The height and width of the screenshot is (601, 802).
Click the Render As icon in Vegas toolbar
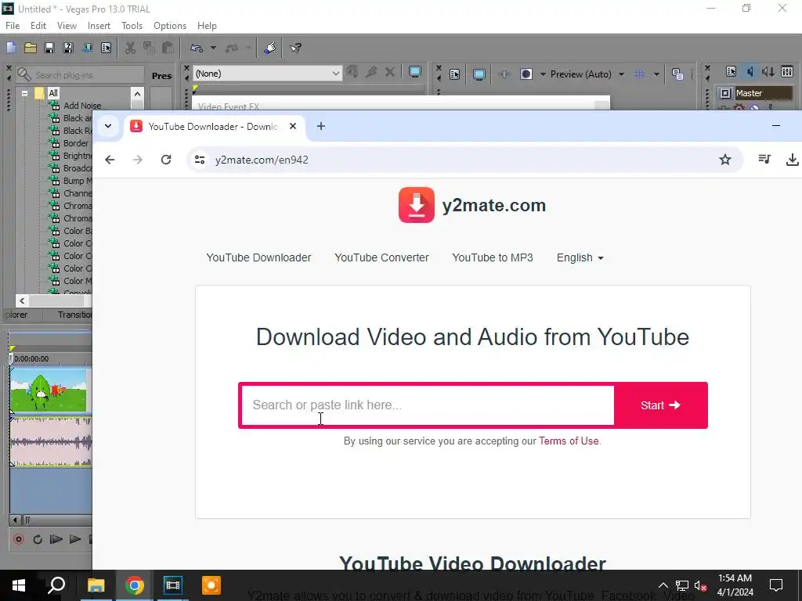click(87, 48)
